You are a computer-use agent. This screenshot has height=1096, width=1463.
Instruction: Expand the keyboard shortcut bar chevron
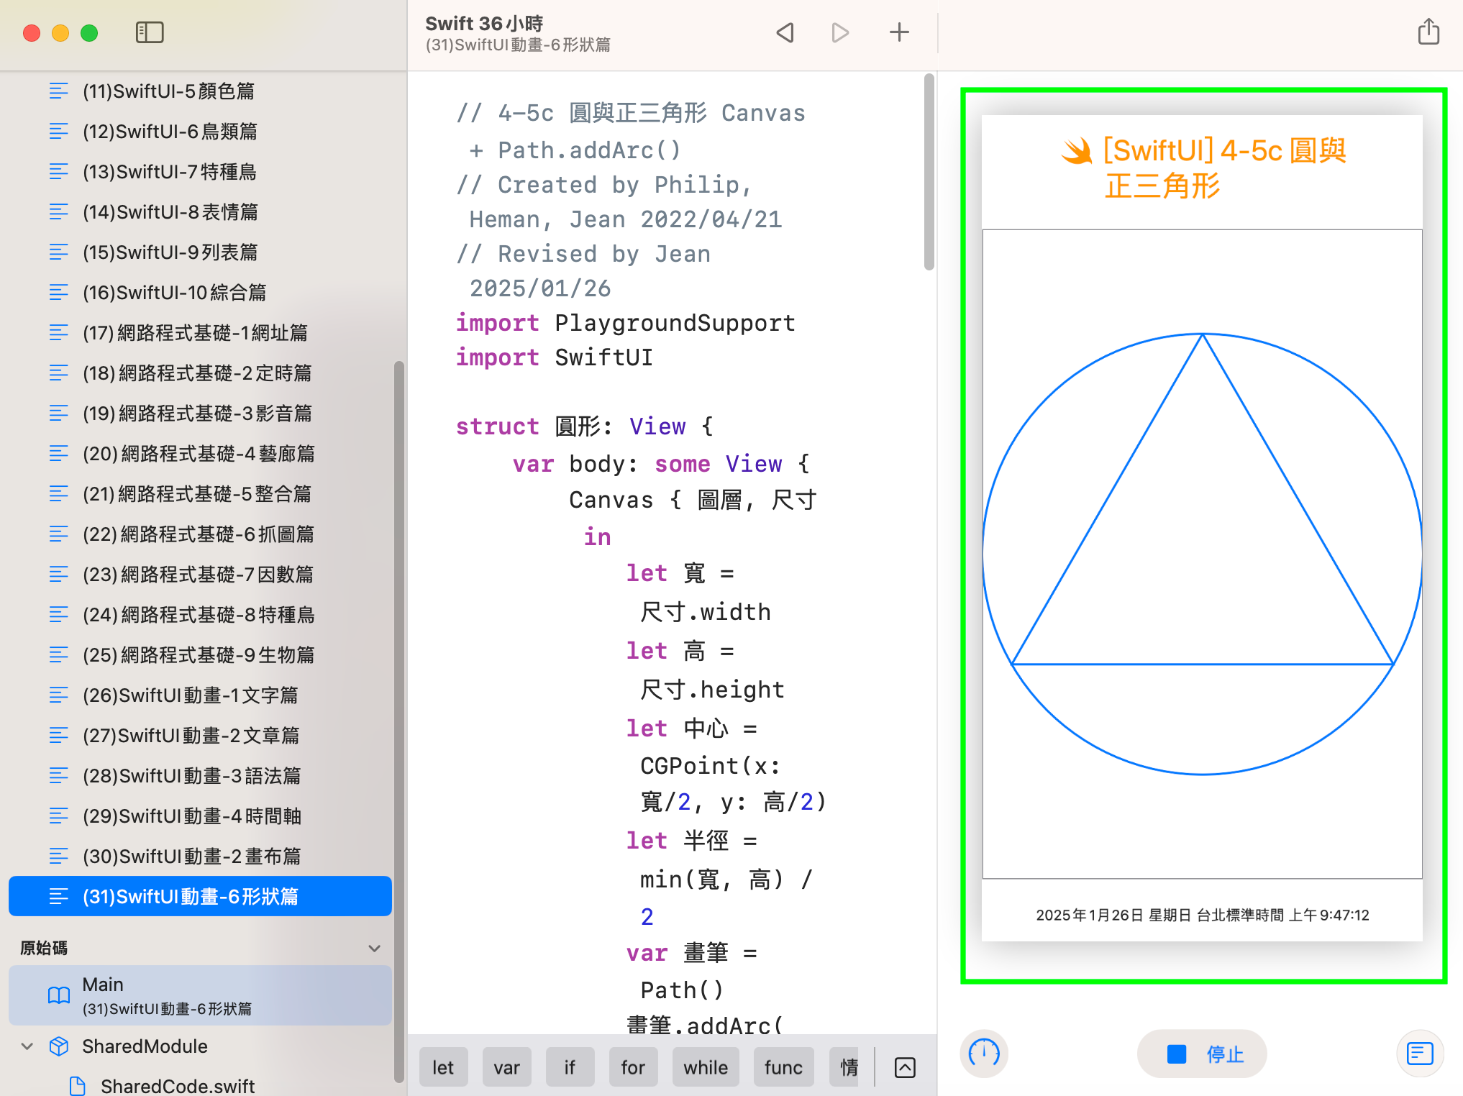pyautogui.click(x=905, y=1067)
